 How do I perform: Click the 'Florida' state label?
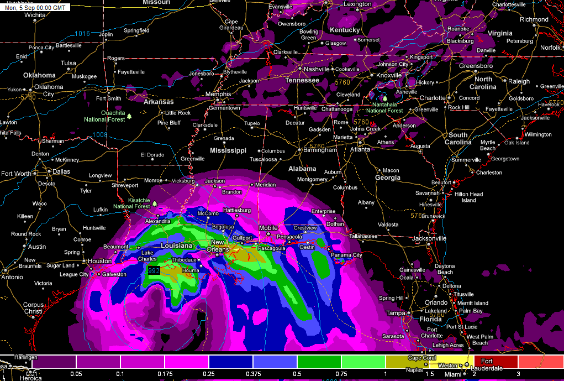pyautogui.click(x=430, y=319)
